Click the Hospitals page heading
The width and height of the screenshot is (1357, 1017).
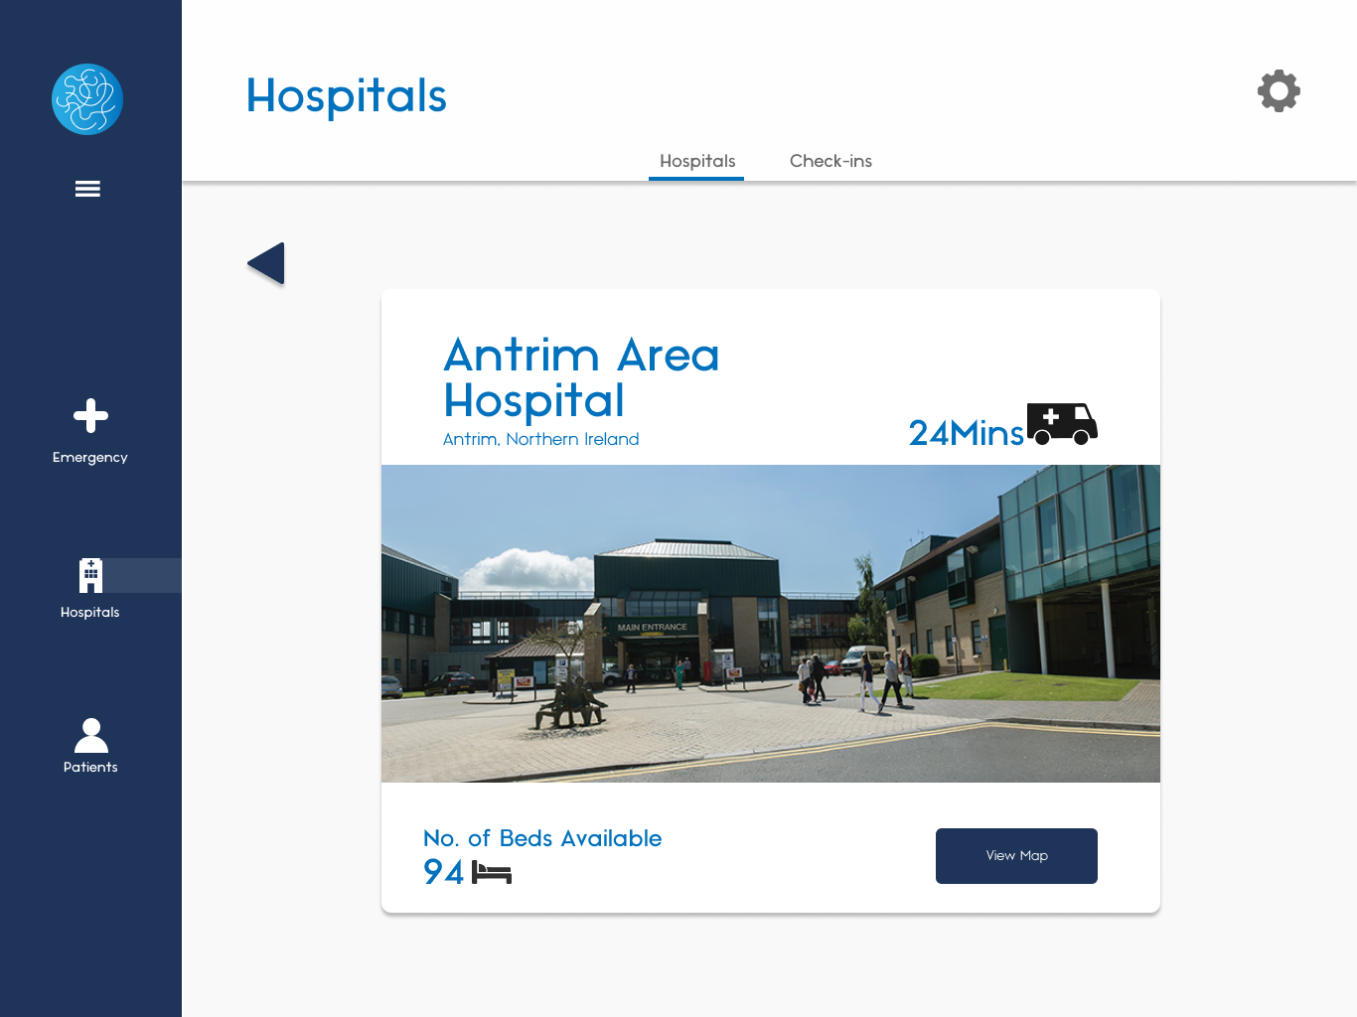347,96
